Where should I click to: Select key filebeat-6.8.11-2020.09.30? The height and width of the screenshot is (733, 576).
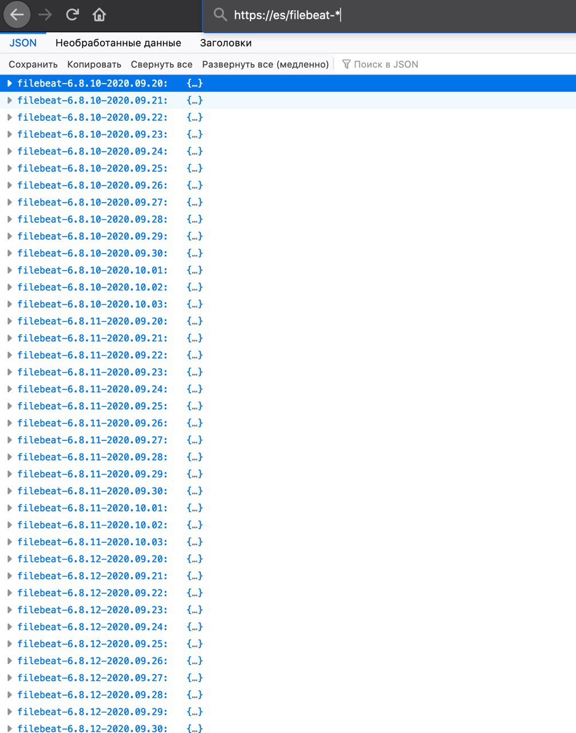click(93, 491)
